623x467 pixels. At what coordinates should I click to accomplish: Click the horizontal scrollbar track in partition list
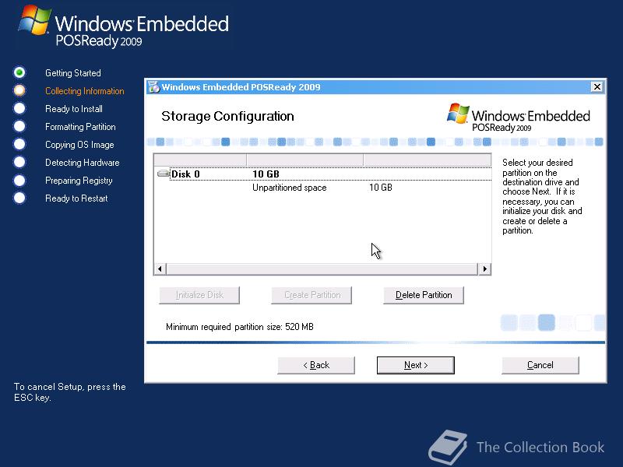(322, 269)
